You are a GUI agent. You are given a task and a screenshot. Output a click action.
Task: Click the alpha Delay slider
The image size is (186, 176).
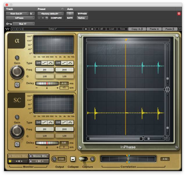(x=47, y=84)
